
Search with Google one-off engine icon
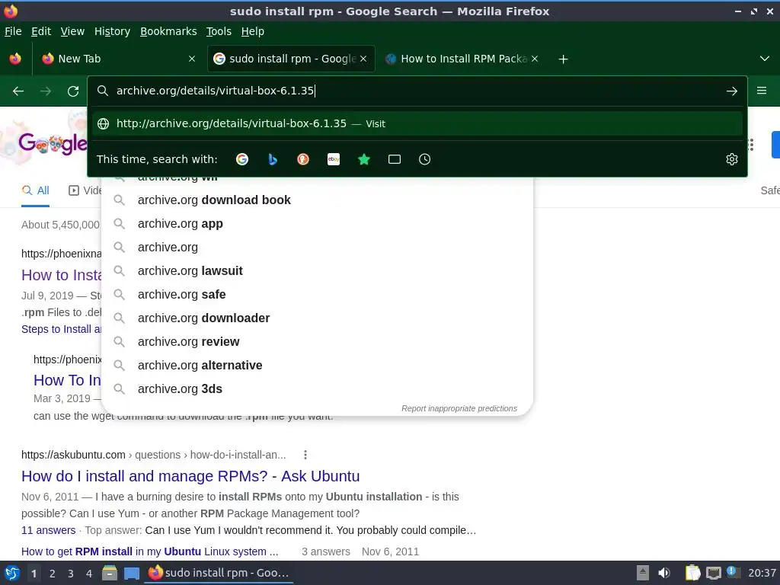tap(241, 159)
